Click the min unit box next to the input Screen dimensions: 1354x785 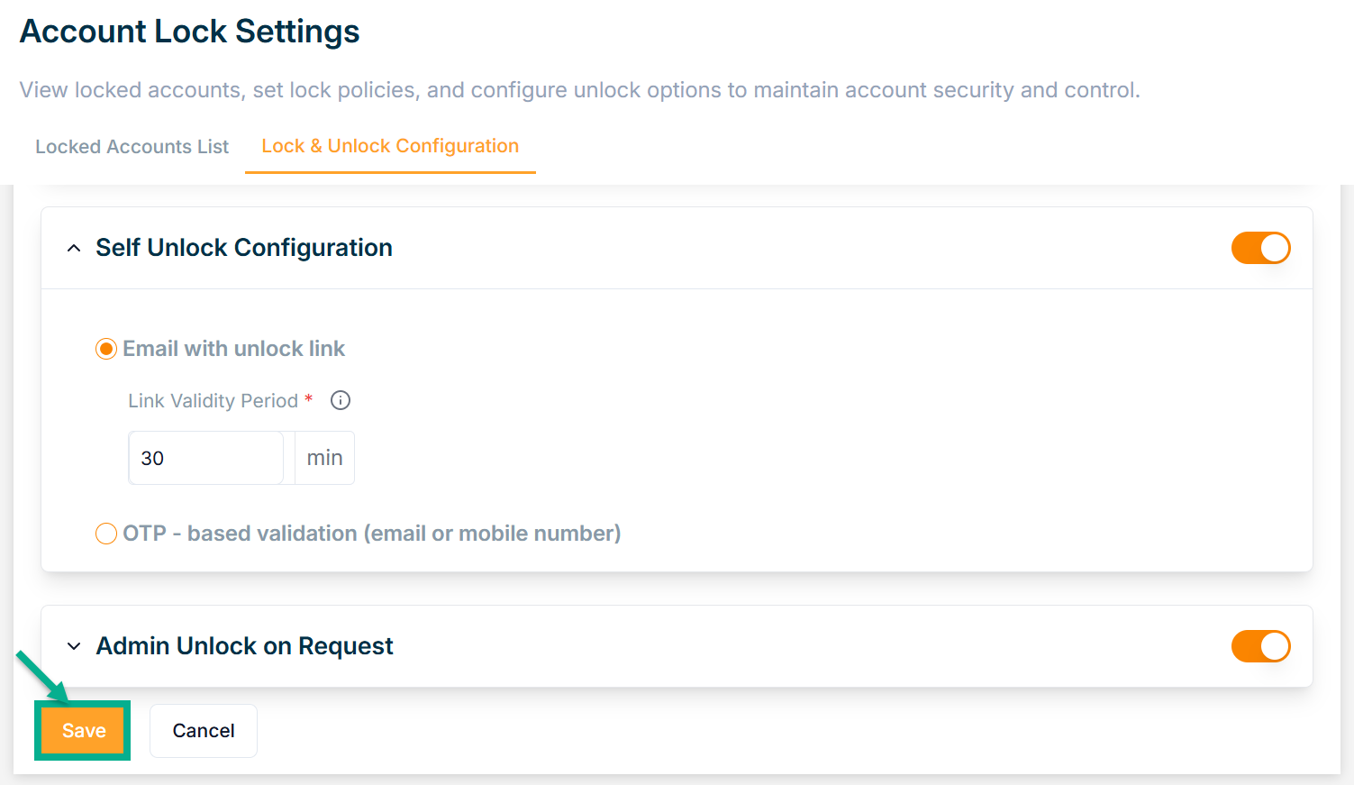(x=324, y=458)
